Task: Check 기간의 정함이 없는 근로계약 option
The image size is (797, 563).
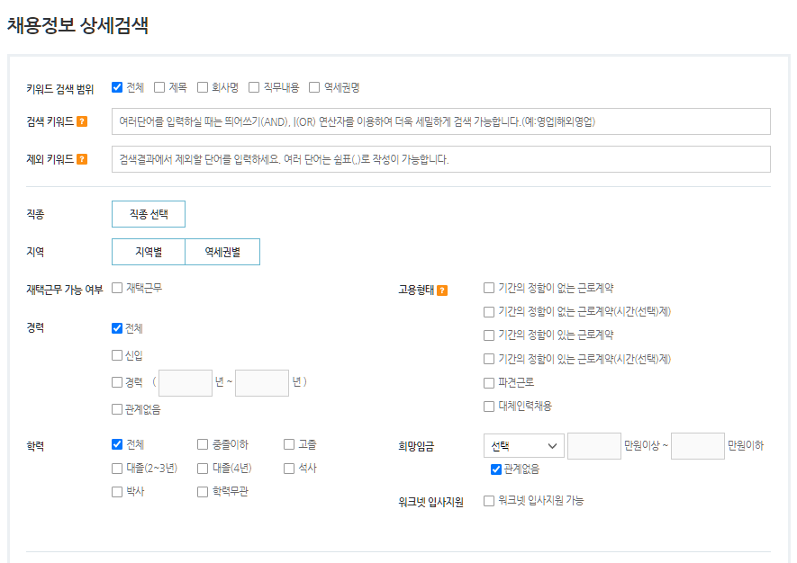Action: (489, 288)
